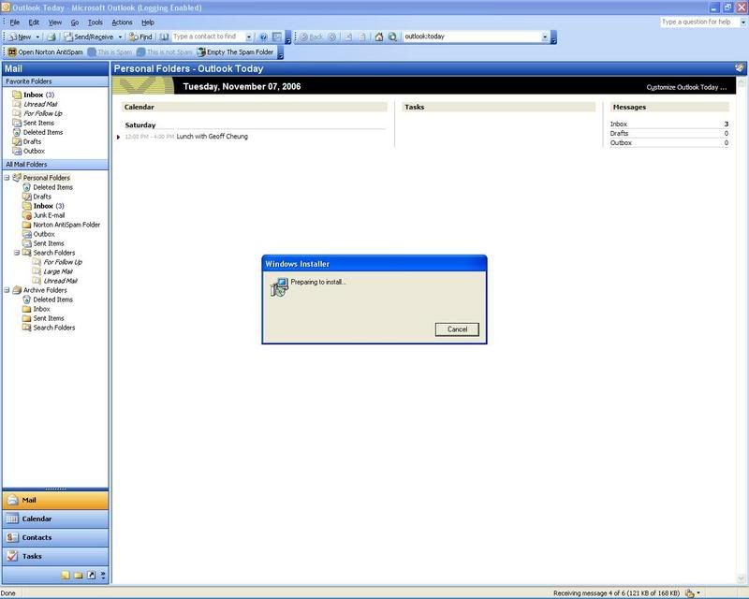Cancel the Windows Installer dialog

pyautogui.click(x=457, y=329)
